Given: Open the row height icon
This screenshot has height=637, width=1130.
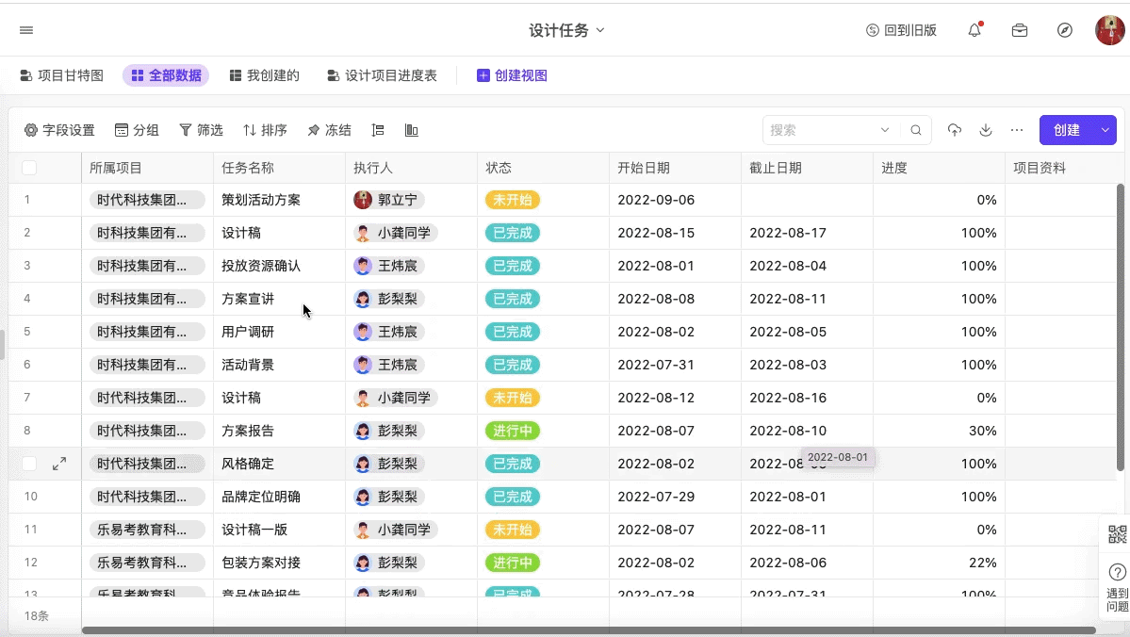Looking at the screenshot, I should pos(378,130).
